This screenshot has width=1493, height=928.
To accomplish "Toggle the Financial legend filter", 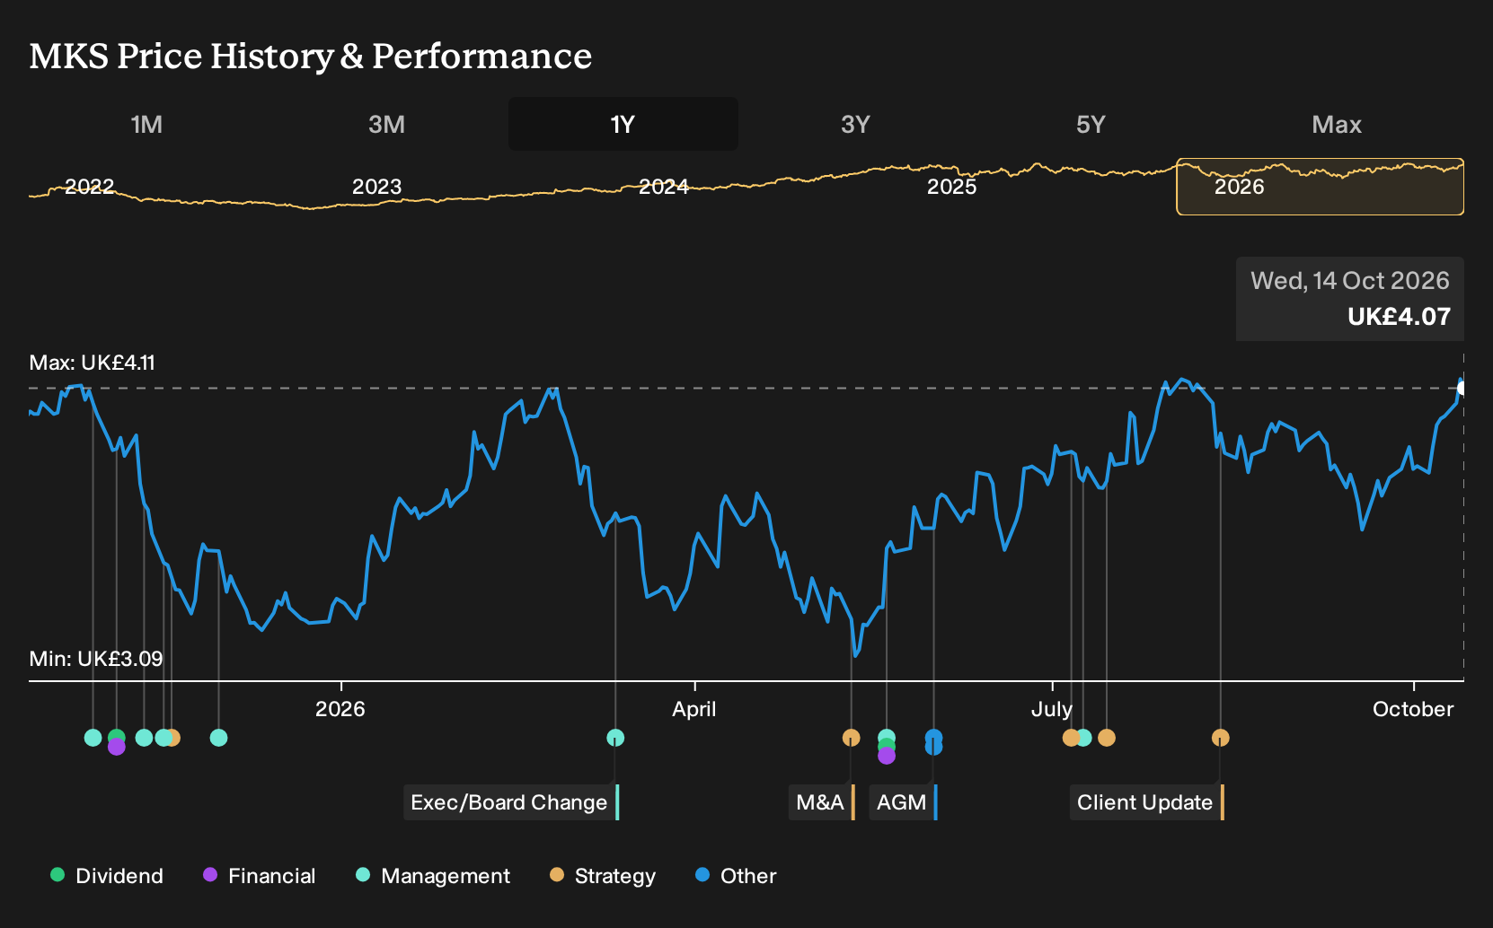I will click(x=259, y=876).
